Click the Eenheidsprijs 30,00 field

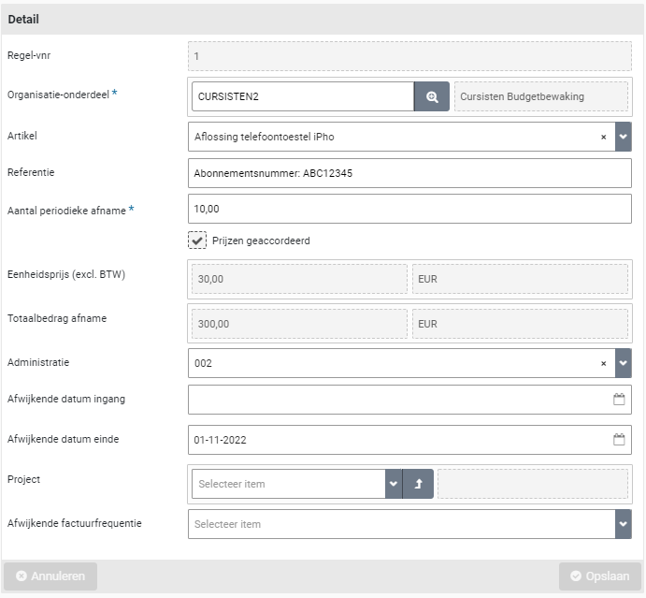tap(296, 279)
